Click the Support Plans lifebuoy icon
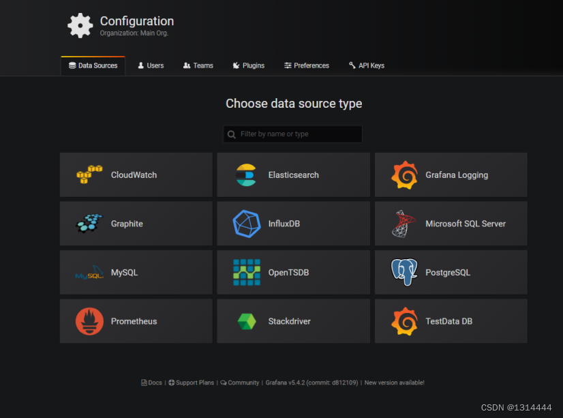Image resolution: width=563 pixels, height=418 pixels. [x=172, y=383]
